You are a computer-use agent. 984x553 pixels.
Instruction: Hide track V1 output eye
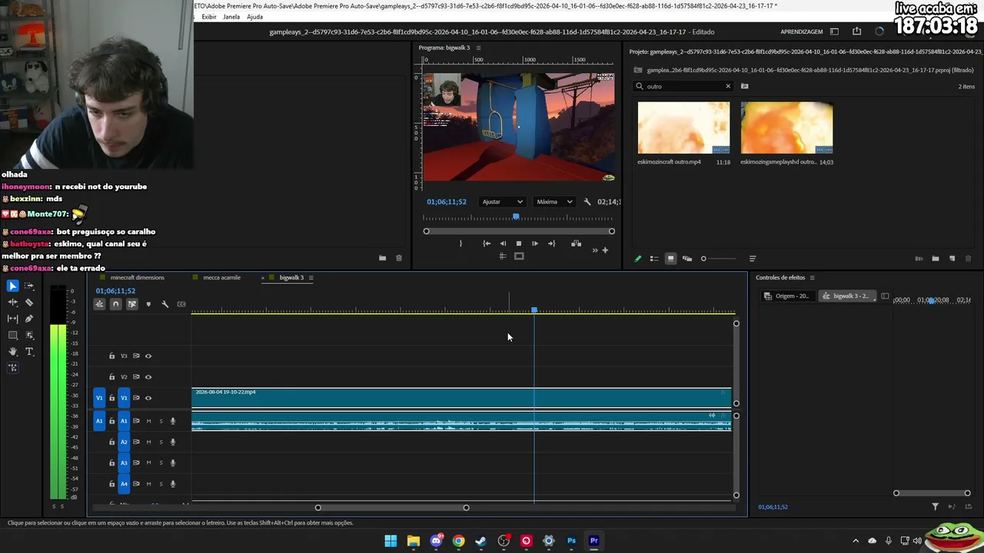(148, 398)
